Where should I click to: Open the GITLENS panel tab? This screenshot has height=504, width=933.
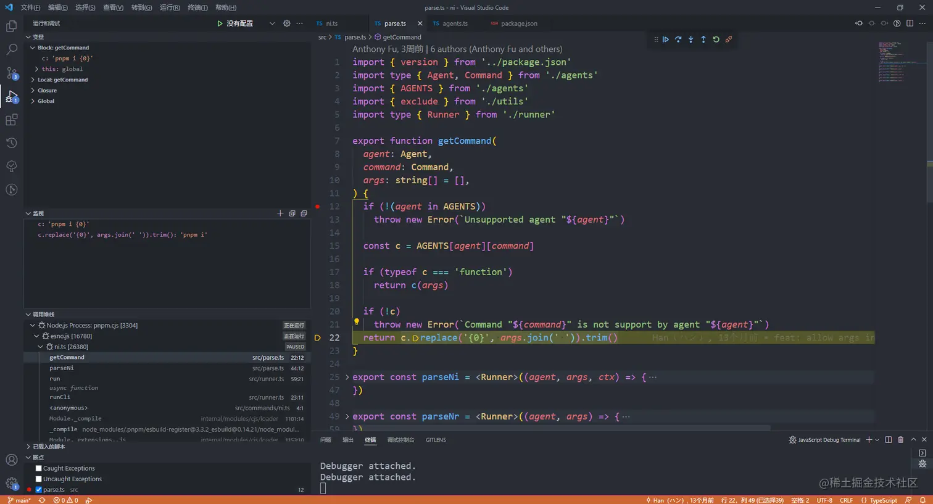pos(436,440)
